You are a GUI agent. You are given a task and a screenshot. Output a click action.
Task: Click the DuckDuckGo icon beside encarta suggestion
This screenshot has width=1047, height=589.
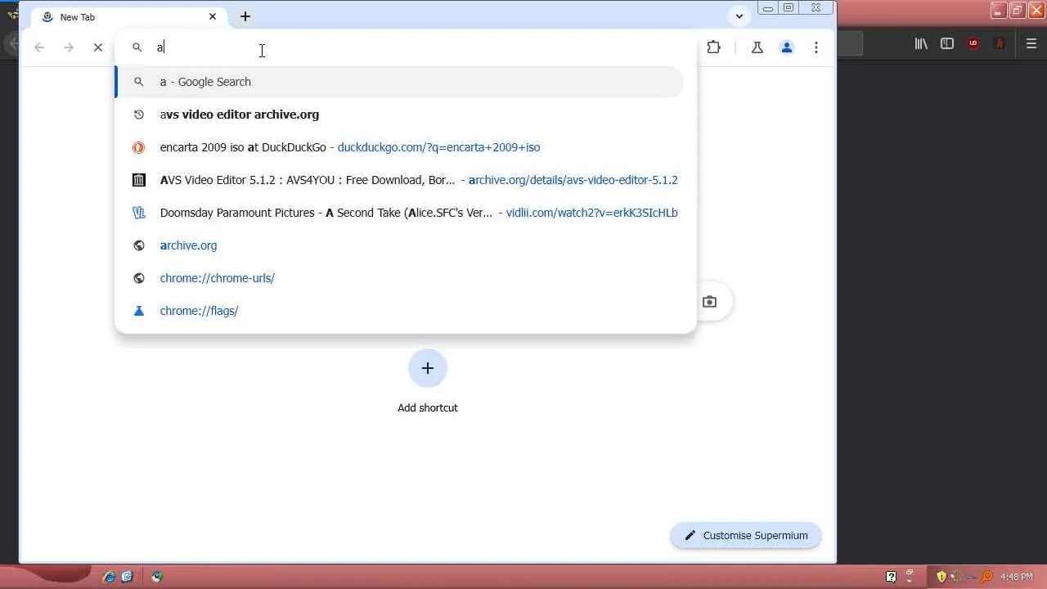coord(139,147)
